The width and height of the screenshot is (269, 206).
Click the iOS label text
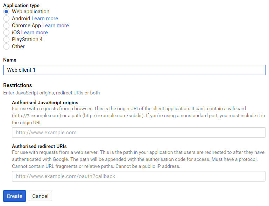tap(16, 33)
